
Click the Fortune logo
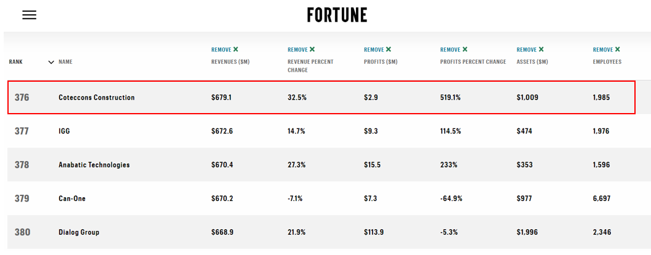click(x=337, y=15)
